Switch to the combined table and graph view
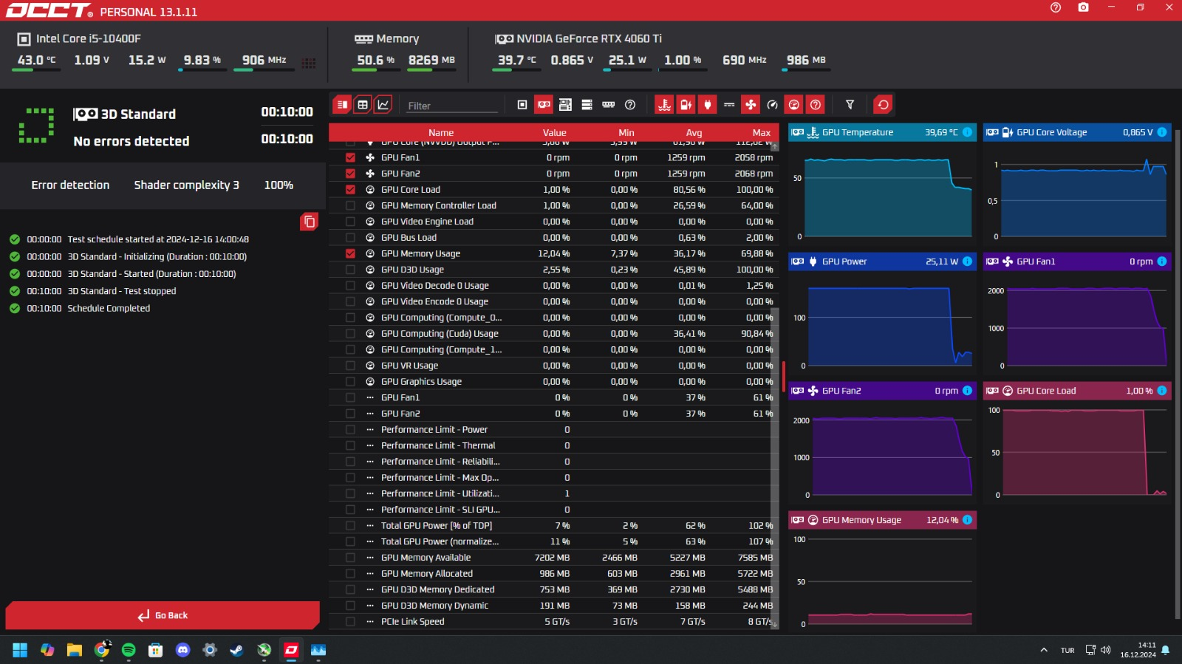 342,105
